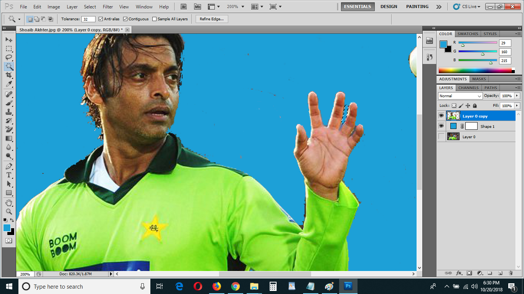Toggle lock image pixels brush icon
The width and height of the screenshot is (524, 294).
[x=461, y=106]
